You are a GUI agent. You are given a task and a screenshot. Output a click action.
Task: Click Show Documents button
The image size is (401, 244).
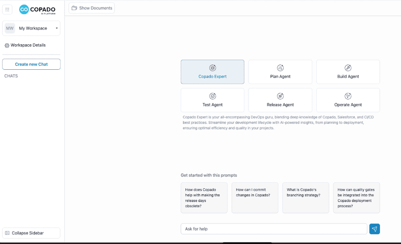(x=92, y=8)
